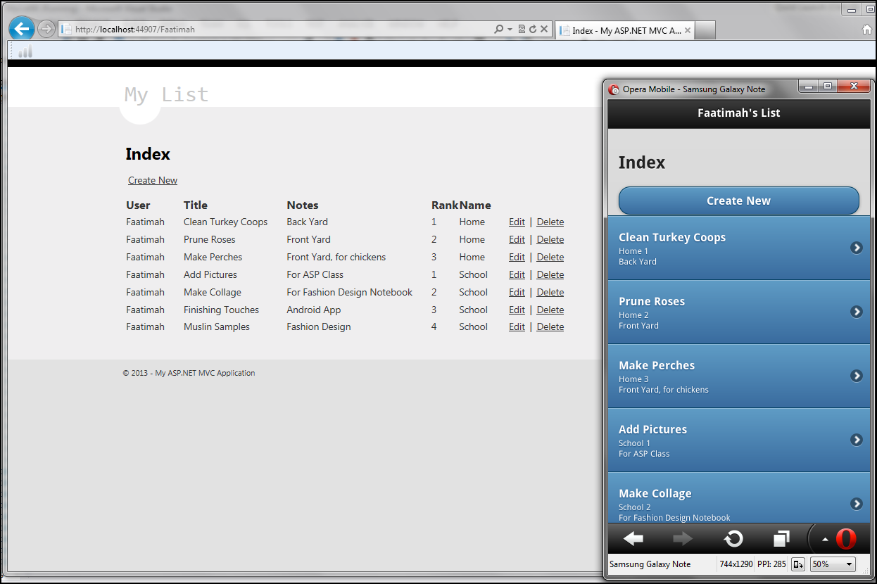Open the blank new tab button
877x584 pixels.
(705, 30)
